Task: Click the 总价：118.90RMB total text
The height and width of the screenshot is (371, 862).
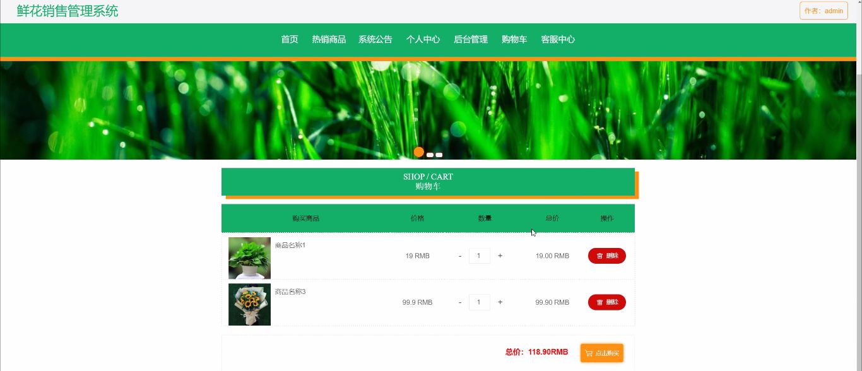Action: pyautogui.click(x=537, y=352)
